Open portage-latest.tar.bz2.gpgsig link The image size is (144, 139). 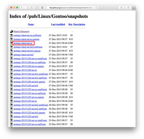coord(27,51)
